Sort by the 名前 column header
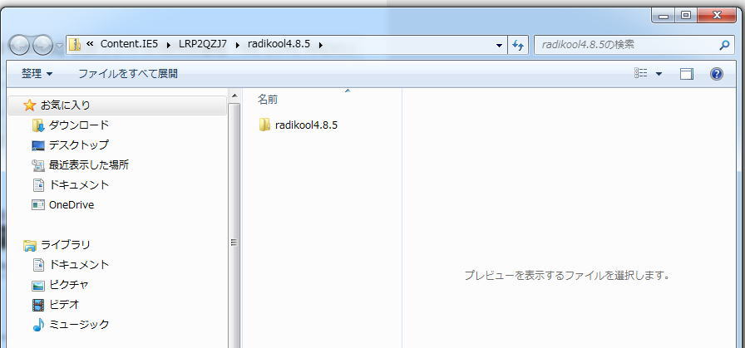Viewport: 745px width, 348px height. coord(268,100)
